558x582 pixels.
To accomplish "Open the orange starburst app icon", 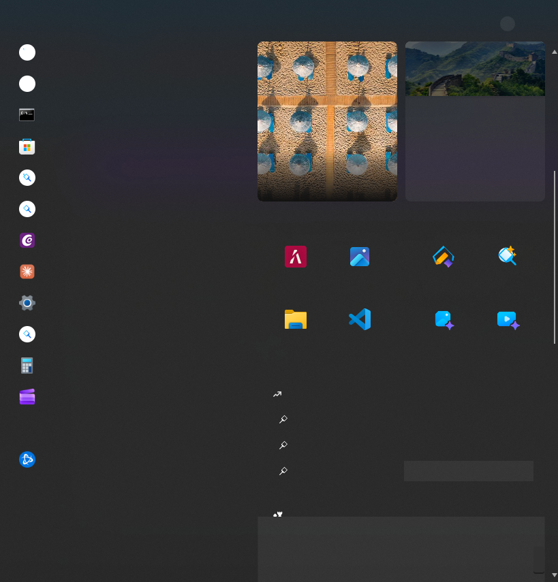I will [x=27, y=272].
